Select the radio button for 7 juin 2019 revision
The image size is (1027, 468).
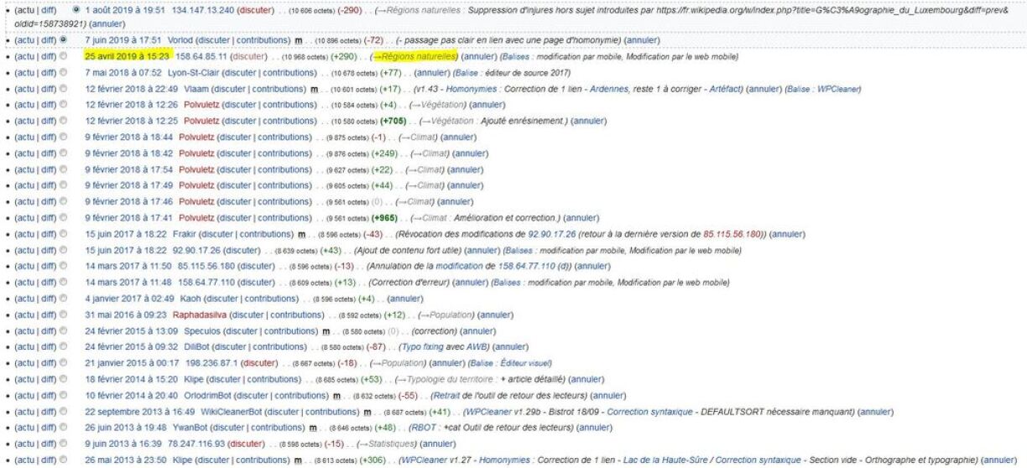click(x=63, y=39)
